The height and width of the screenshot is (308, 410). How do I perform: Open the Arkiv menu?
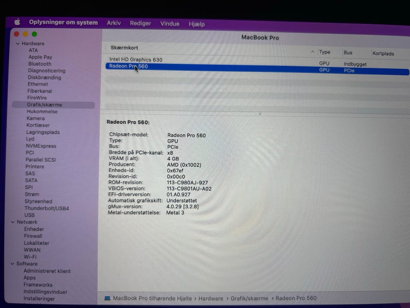(x=114, y=23)
